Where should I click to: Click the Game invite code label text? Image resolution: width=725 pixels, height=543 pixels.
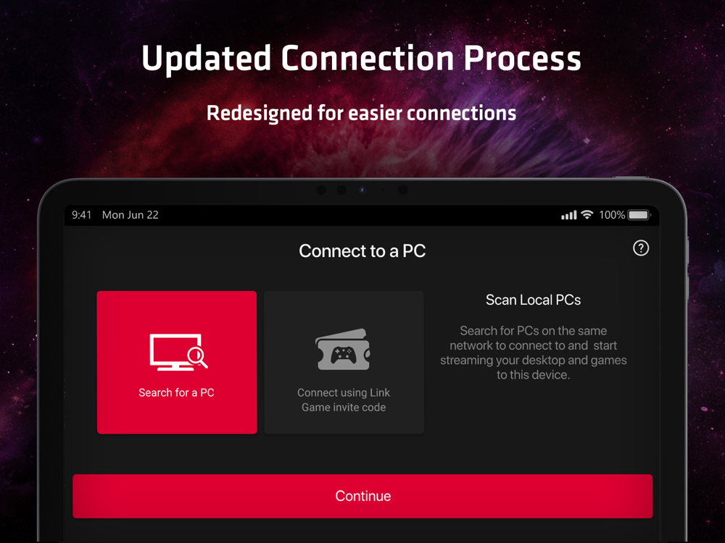tap(344, 407)
